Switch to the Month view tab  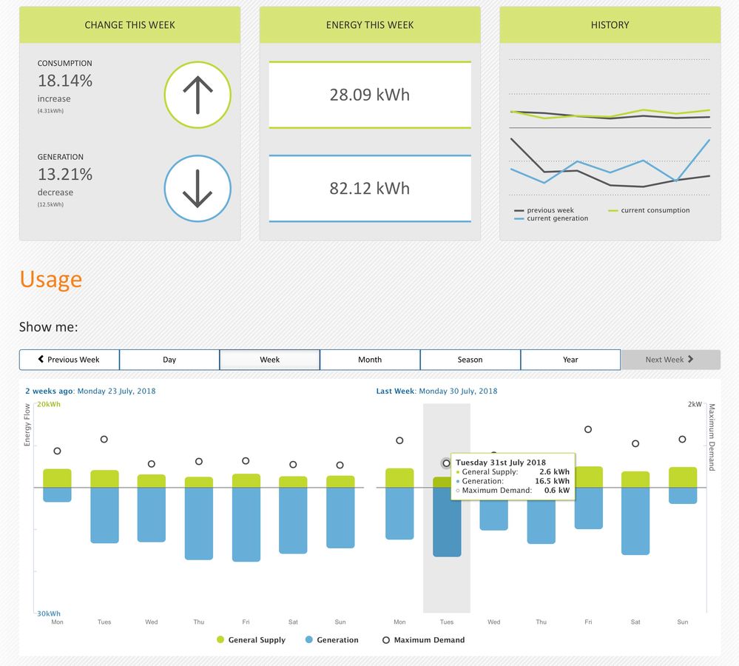pyautogui.click(x=370, y=360)
